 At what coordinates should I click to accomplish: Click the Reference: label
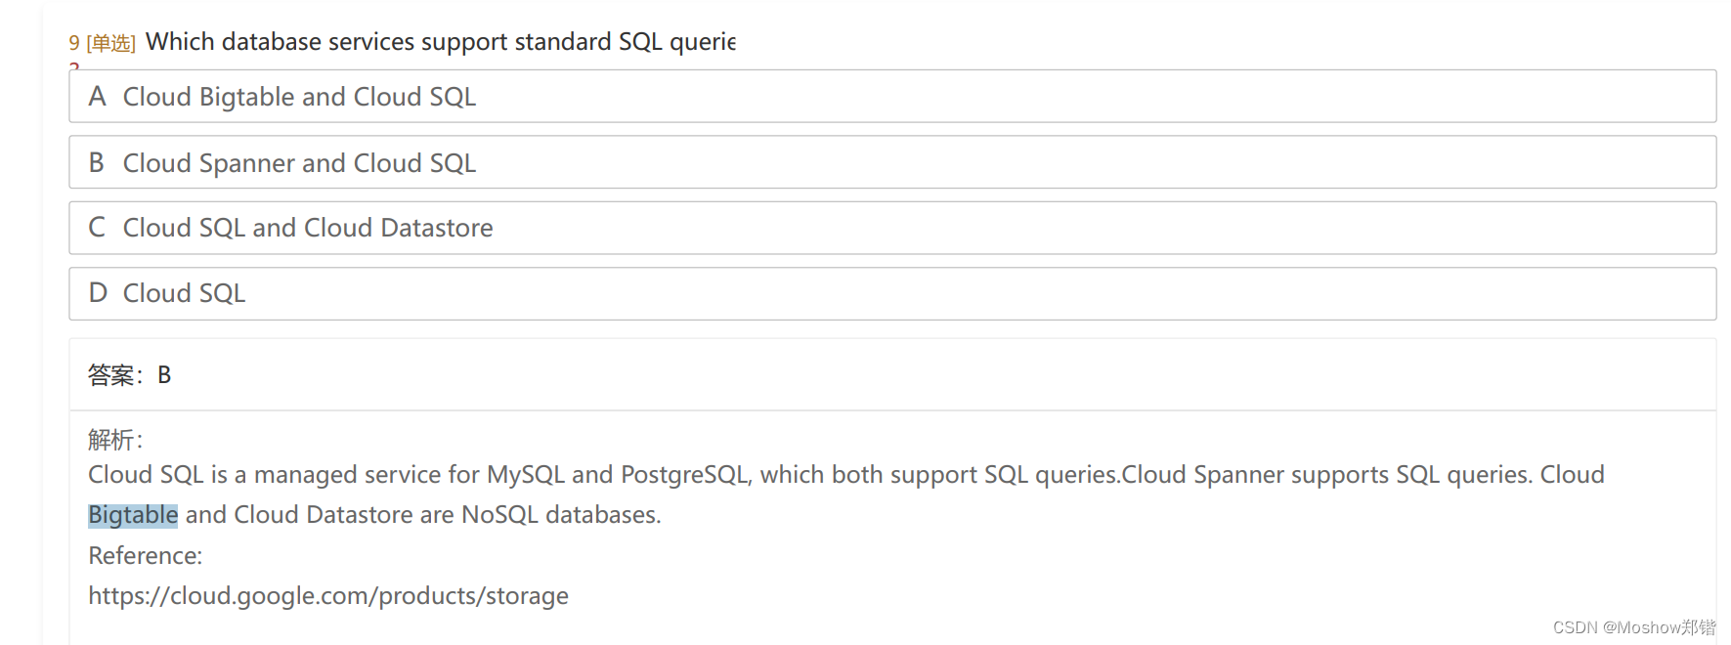click(146, 556)
